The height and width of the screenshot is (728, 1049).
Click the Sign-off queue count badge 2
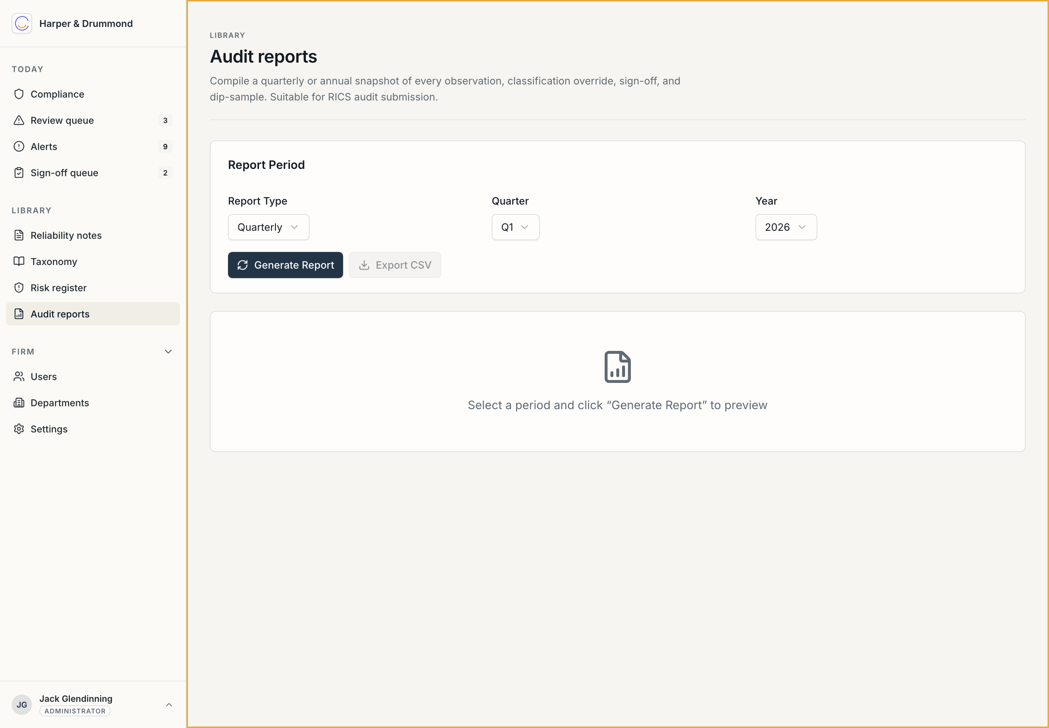(165, 173)
